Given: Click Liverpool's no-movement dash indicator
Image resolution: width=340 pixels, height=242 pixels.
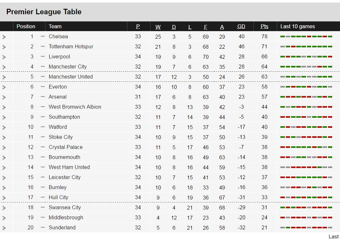Looking at the screenshot, I should coord(43,57).
